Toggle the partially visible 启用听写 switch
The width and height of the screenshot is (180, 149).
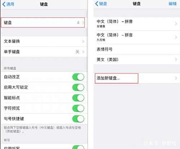(78, 147)
